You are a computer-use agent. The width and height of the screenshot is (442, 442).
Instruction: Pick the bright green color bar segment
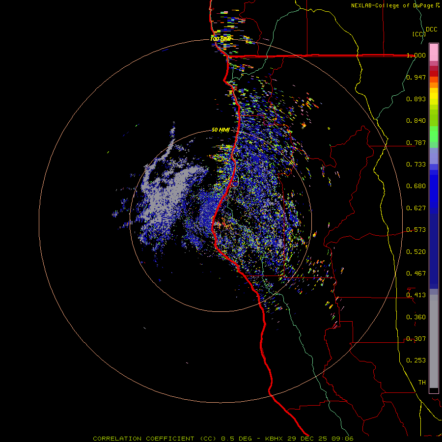(434, 134)
